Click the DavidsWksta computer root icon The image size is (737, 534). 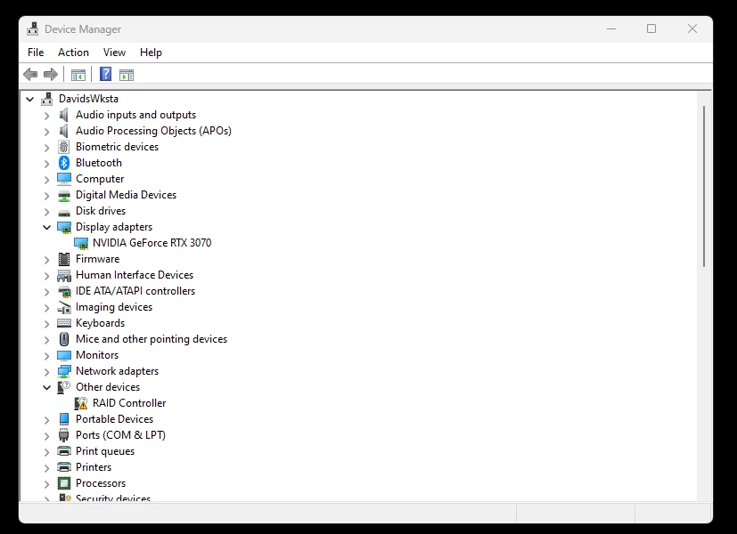[x=46, y=99]
